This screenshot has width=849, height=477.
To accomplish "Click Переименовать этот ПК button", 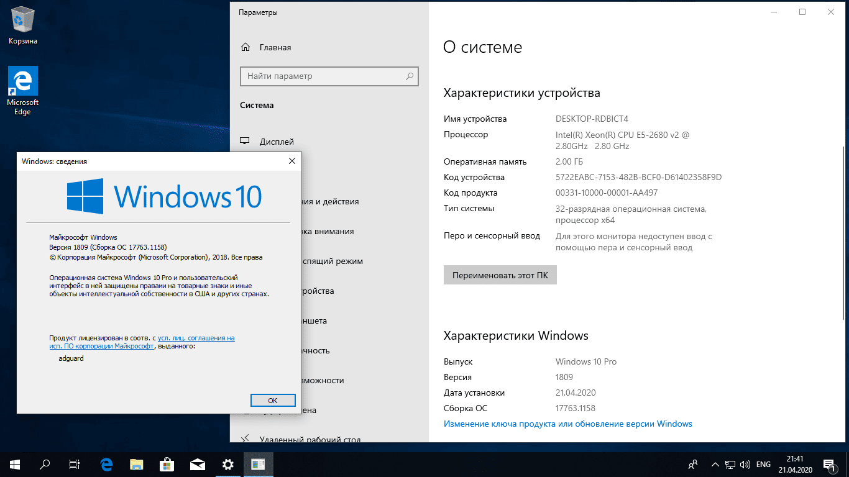I will [x=500, y=275].
